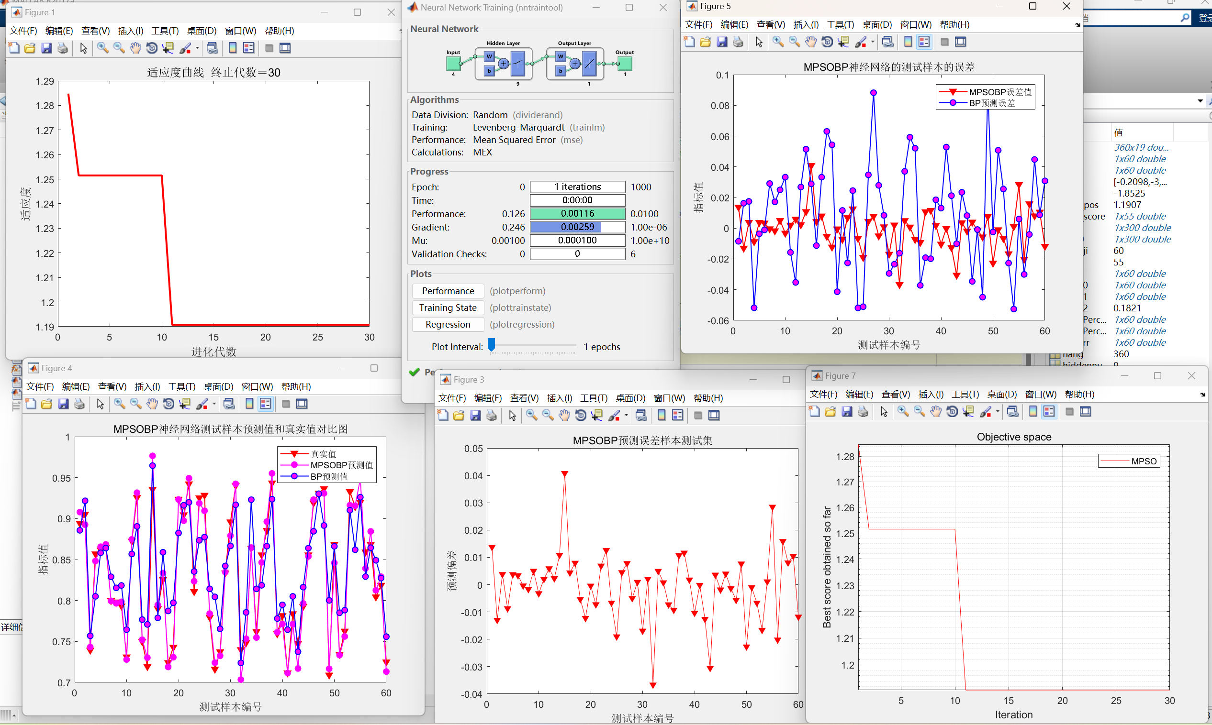Click the Regression plot button
This screenshot has height=725, width=1212.
tap(448, 324)
